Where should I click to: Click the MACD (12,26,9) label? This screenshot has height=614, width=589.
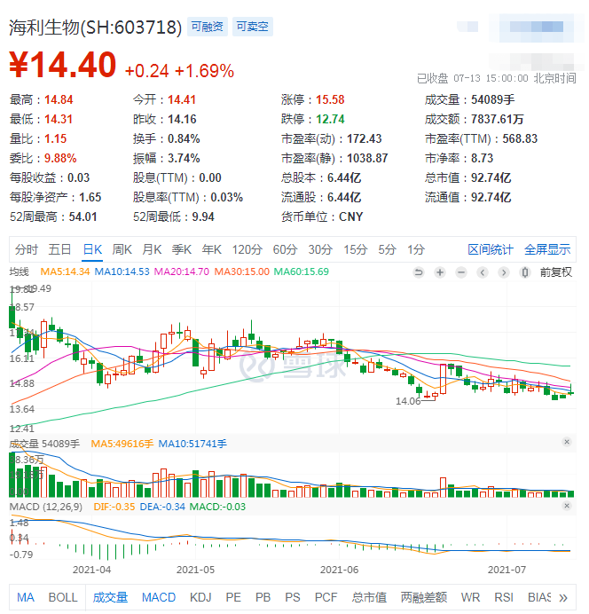point(46,508)
